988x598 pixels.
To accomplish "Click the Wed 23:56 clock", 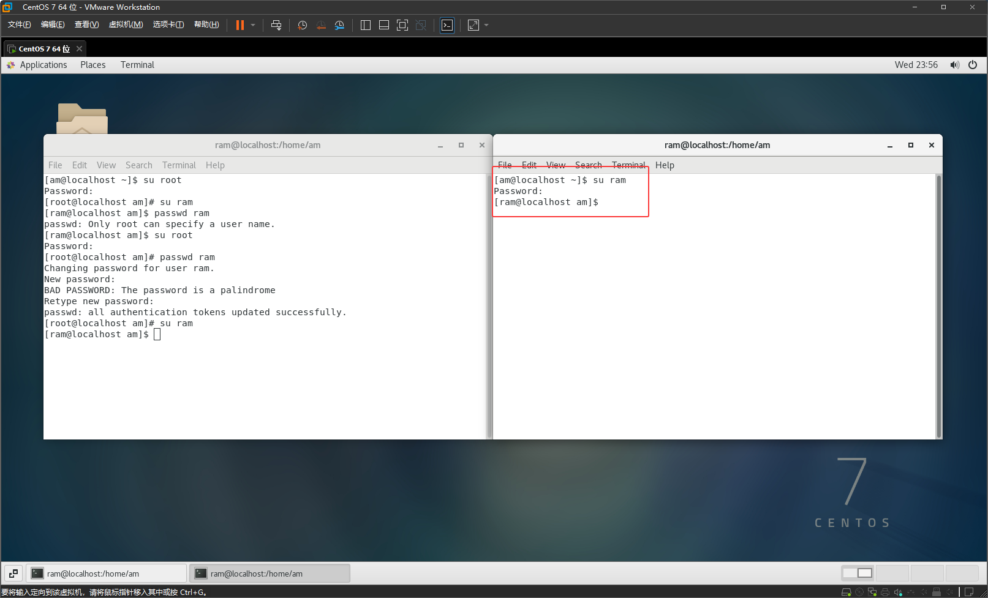I will click(x=916, y=65).
